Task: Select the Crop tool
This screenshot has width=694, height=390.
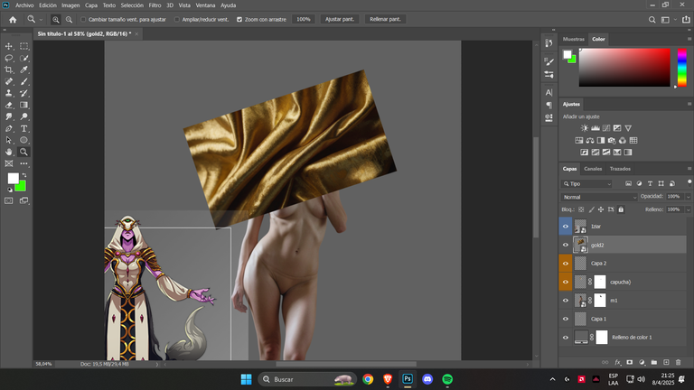Action: (x=9, y=70)
